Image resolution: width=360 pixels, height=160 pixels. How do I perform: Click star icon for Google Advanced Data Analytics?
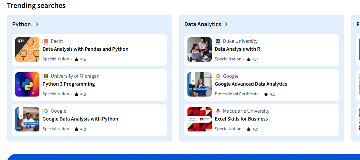(266, 94)
